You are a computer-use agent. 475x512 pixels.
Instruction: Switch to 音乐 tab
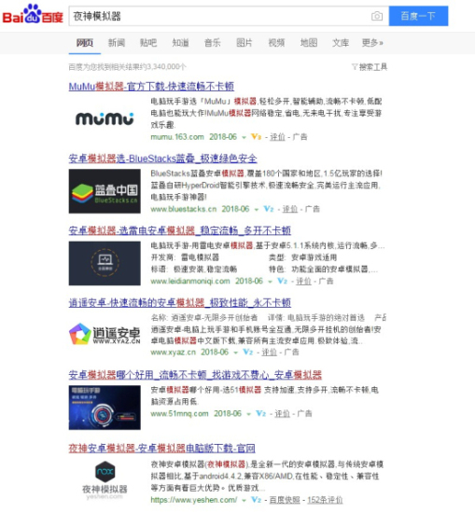(213, 43)
